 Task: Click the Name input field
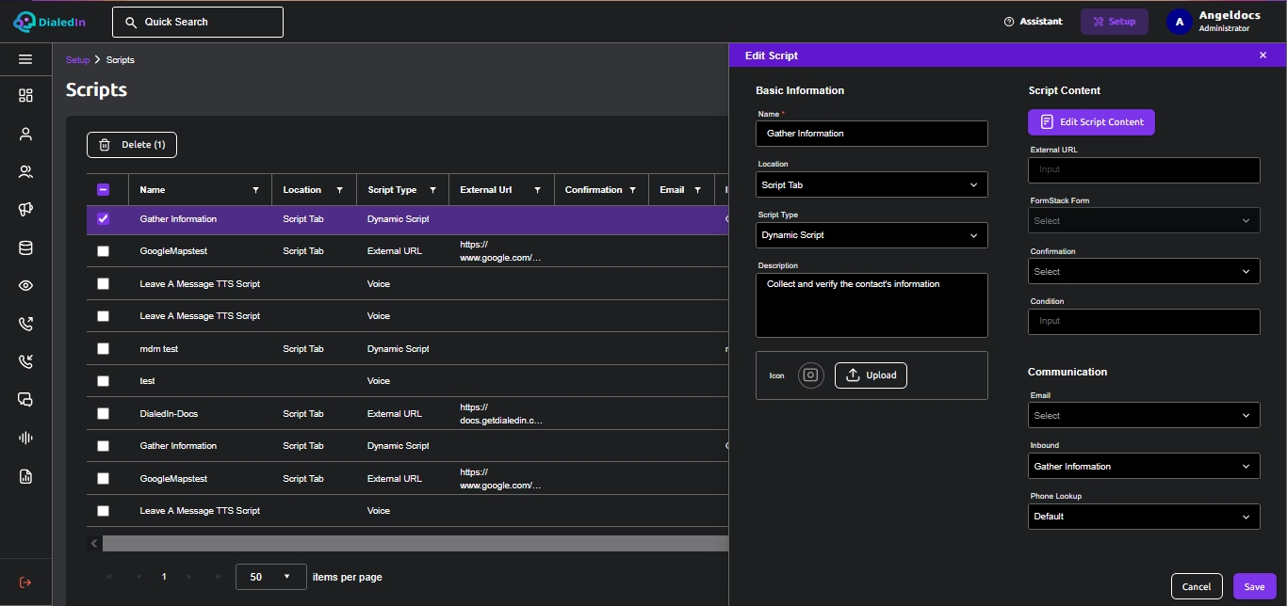click(x=872, y=134)
